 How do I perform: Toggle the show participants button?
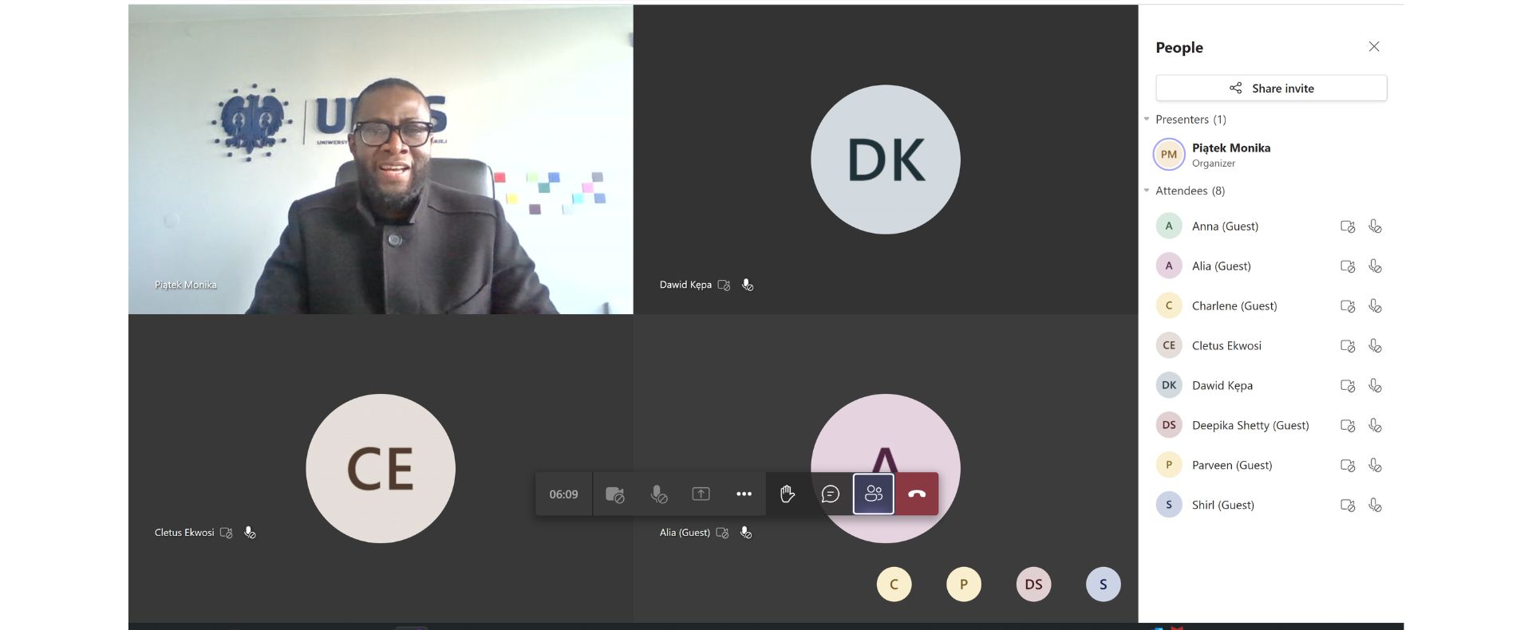coord(873,494)
